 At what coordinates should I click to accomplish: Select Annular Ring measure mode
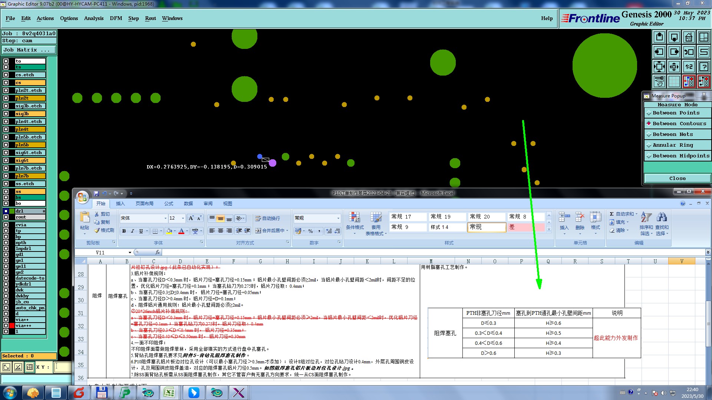(x=677, y=145)
